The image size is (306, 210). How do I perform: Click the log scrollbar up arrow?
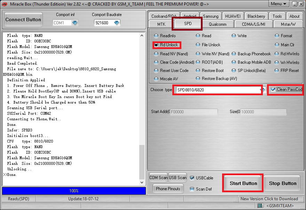coord(142,35)
